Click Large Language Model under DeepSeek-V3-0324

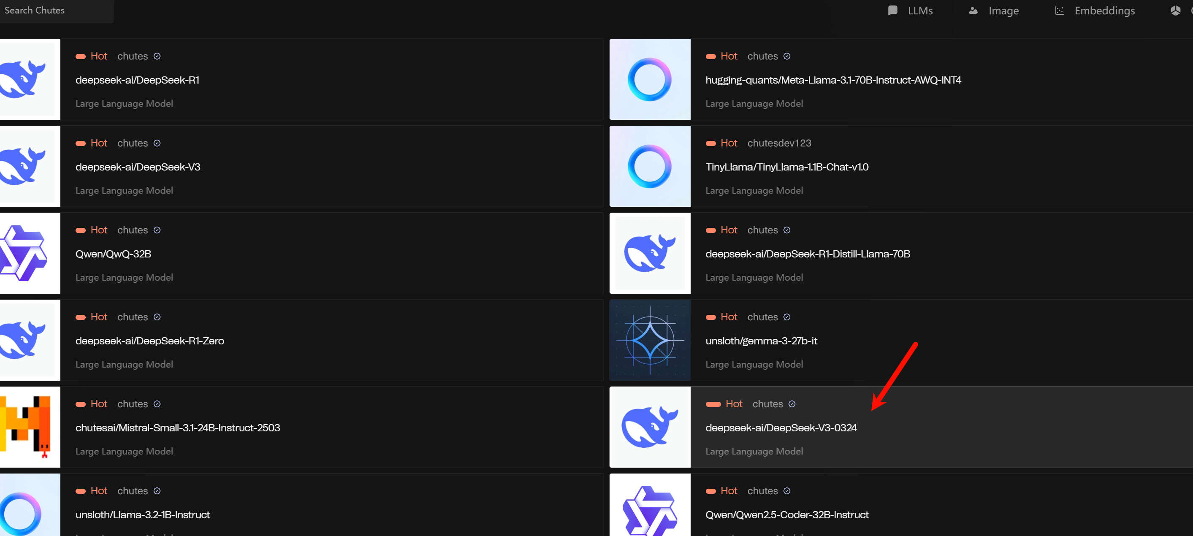(x=754, y=452)
